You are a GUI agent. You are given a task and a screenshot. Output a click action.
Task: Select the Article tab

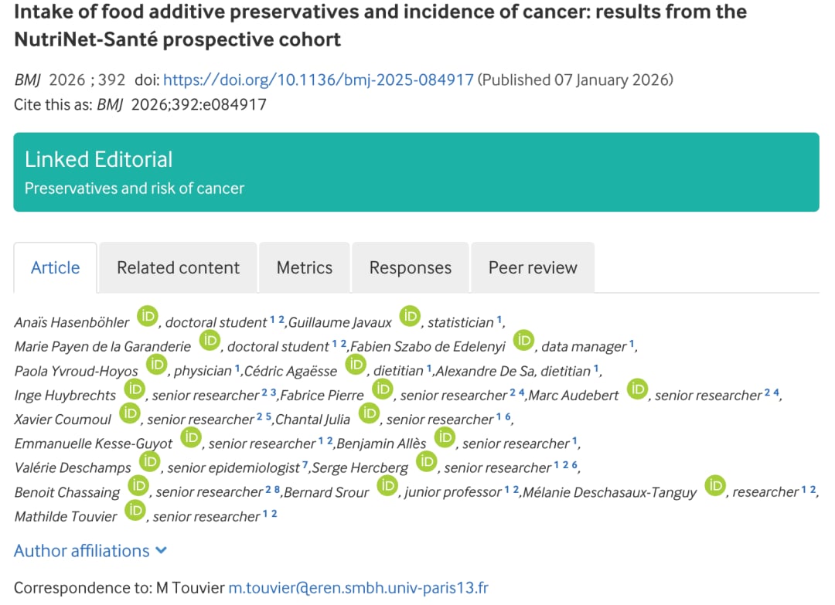click(x=55, y=268)
